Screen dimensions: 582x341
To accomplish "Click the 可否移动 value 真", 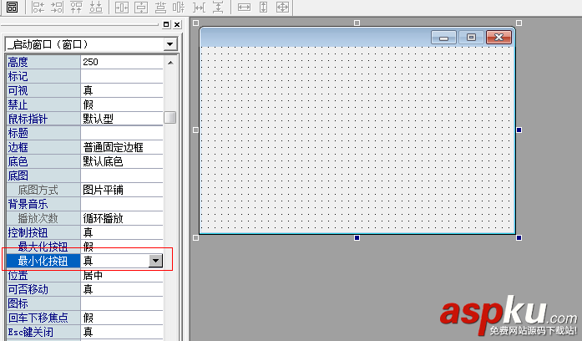I will point(122,289).
